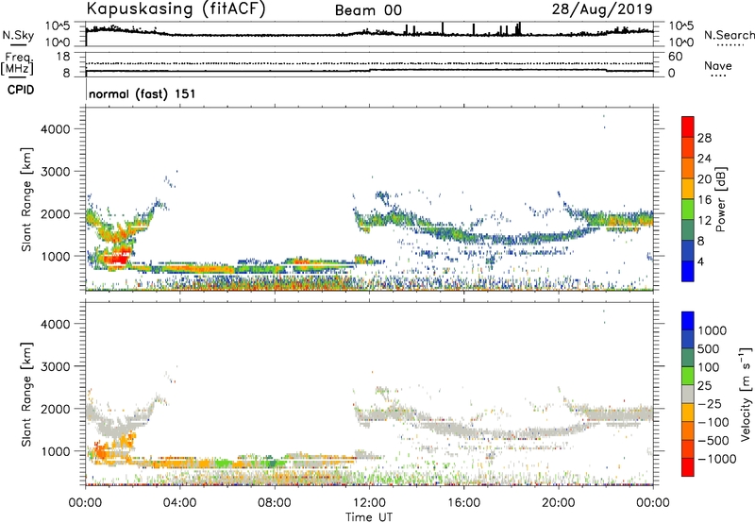This screenshot has height=523, width=755.
Task: Click the '04:00' time axis label
Action: [180, 503]
